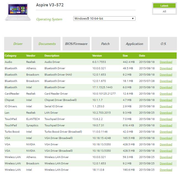Click the 616.4 KB size cell
This screenshot has height=174, width=180.
point(128,125)
